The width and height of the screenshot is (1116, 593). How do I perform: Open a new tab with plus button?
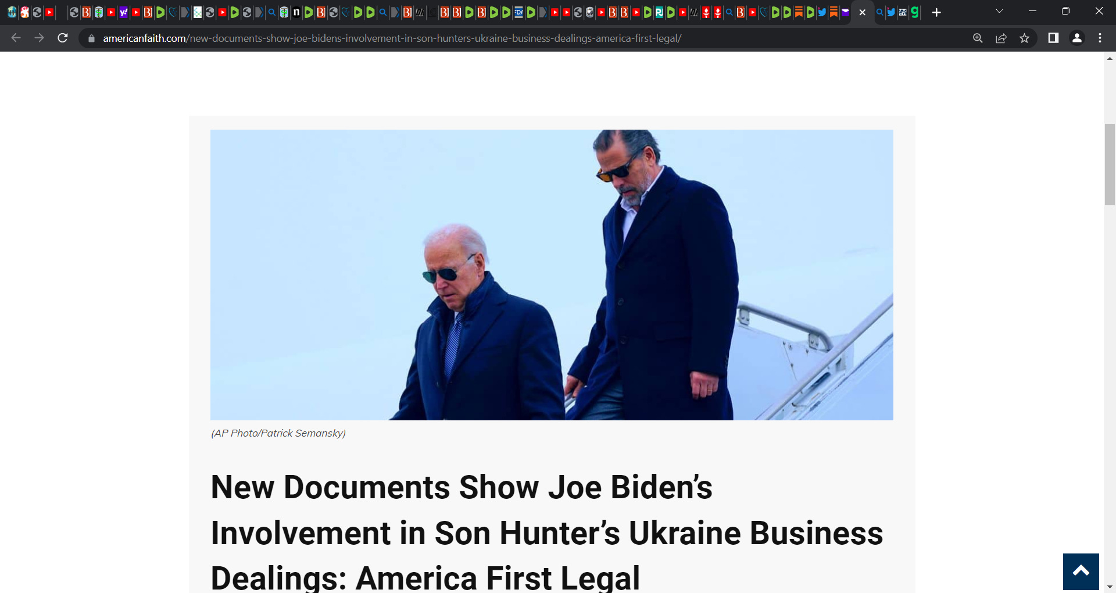[936, 12]
